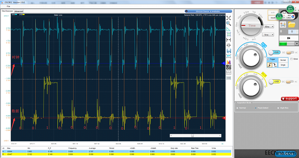Open the spectrum analysis colored-peaks icon
This screenshot has width=299, height=158.
(x=228, y=62)
